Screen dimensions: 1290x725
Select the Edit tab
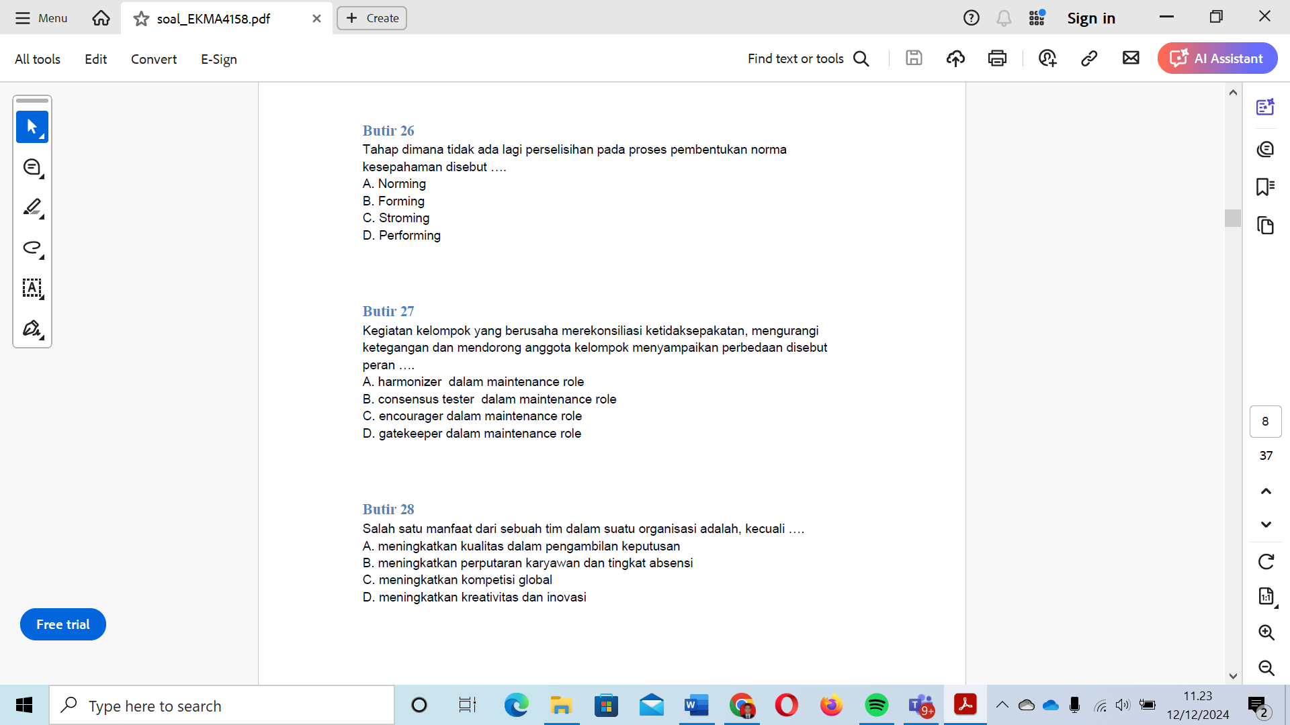point(97,58)
